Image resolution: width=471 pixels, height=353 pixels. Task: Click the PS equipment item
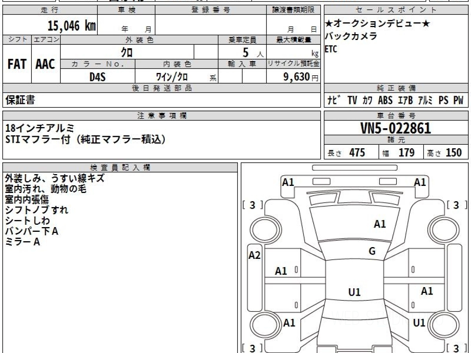[444, 100]
